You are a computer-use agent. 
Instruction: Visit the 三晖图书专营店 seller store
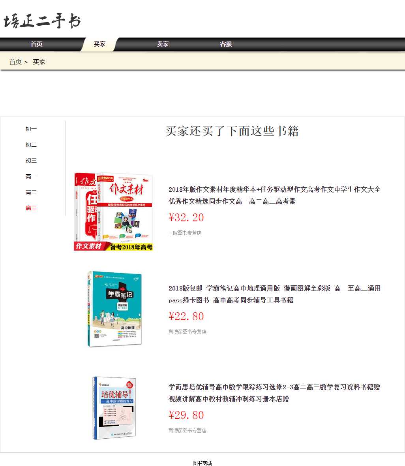[x=185, y=233]
